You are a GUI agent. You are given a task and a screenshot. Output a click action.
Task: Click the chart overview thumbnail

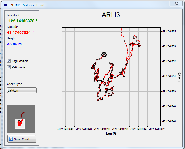click(21, 119)
